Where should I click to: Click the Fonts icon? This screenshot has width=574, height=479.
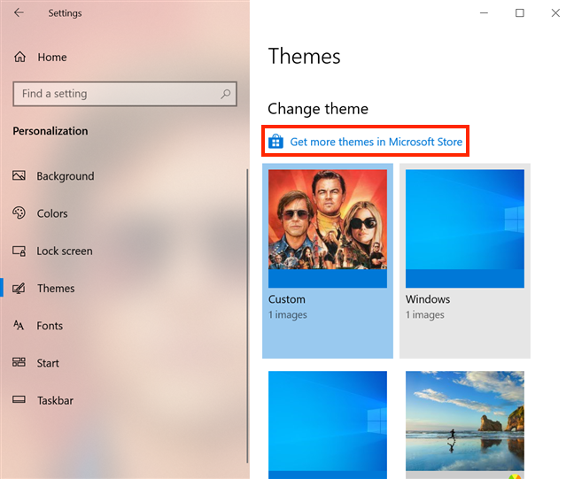[19, 325]
